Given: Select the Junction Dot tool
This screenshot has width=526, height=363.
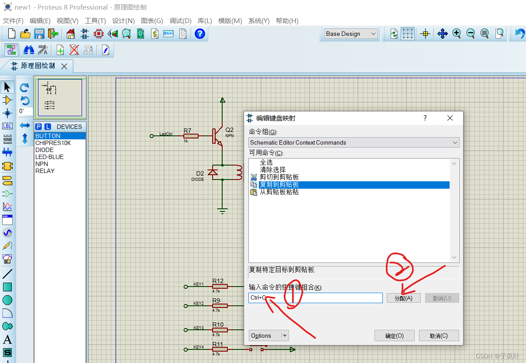Looking at the screenshot, I should tap(7, 113).
